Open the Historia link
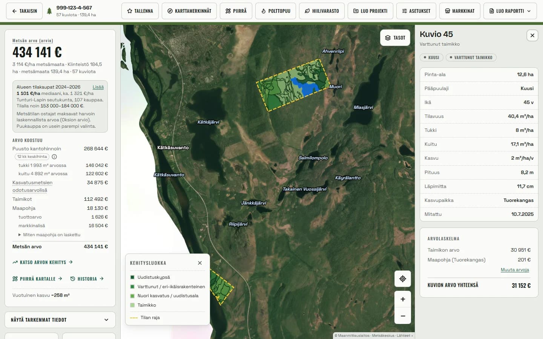The image size is (543, 339). click(87, 279)
